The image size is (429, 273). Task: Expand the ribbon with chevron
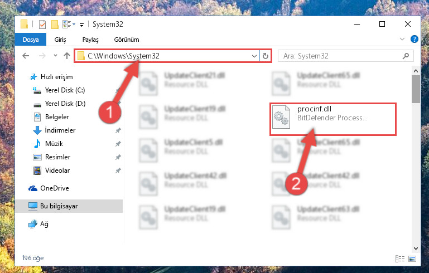(402, 39)
